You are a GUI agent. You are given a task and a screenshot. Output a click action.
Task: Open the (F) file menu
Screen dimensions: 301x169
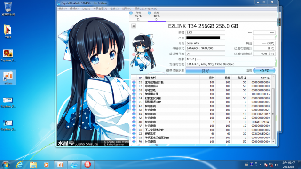tap(63, 8)
